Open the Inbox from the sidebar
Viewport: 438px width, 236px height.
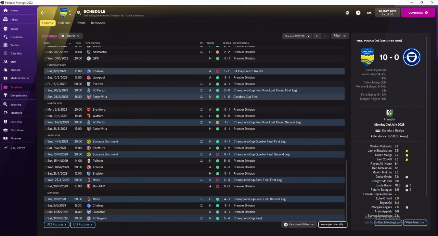click(18, 20)
